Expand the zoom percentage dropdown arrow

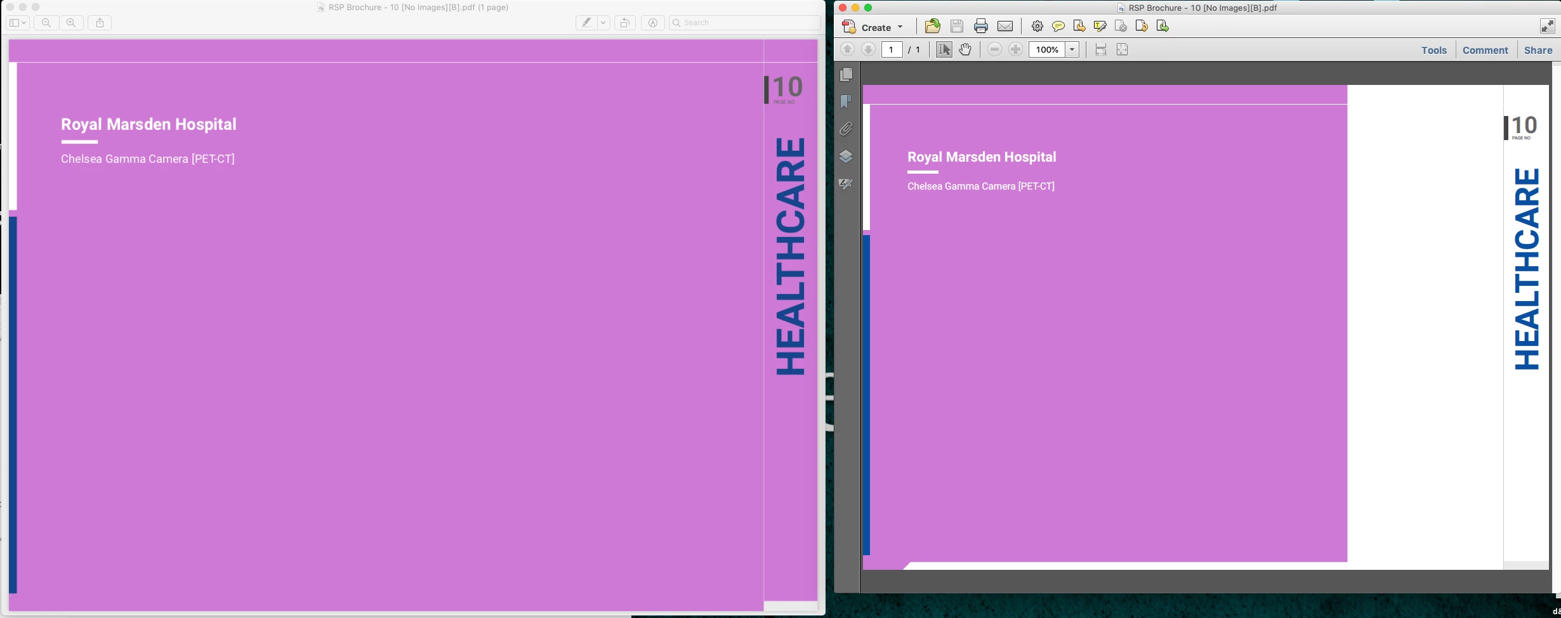tap(1072, 49)
